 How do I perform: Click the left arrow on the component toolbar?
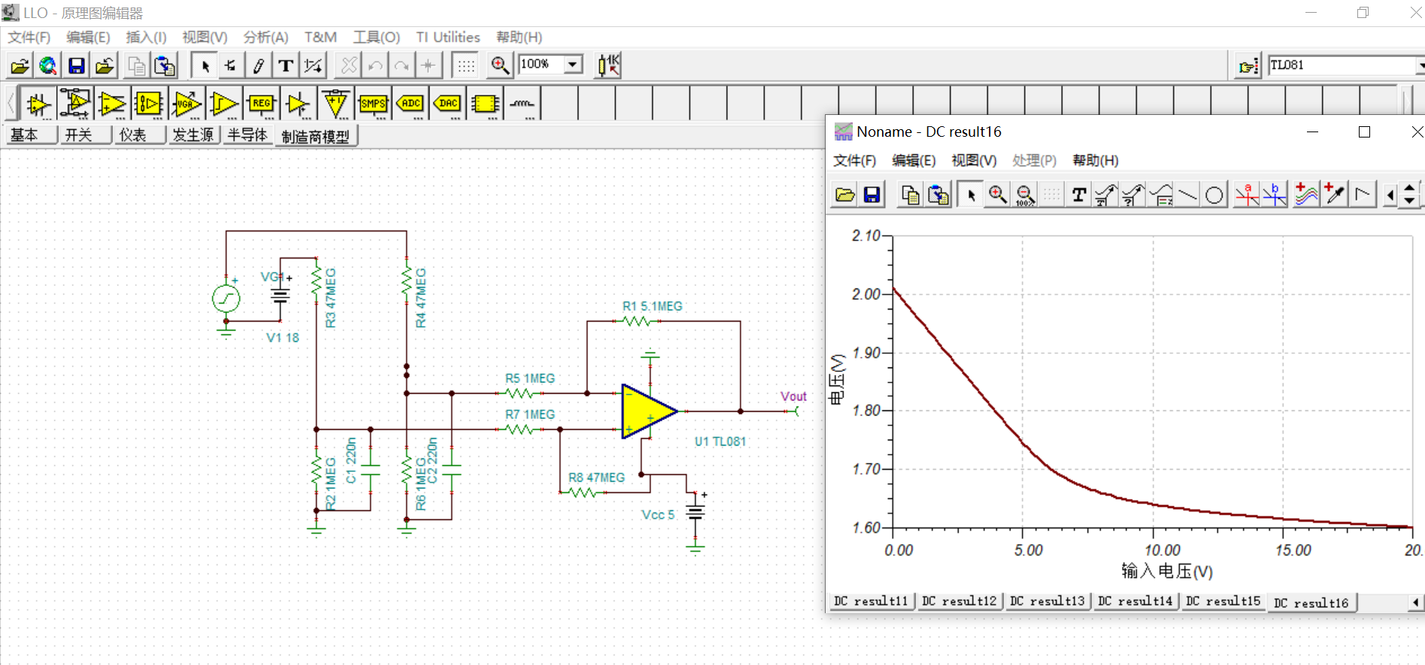tap(11, 103)
